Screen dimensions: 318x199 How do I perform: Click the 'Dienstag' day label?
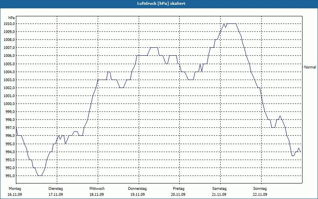pyautogui.click(x=56, y=189)
